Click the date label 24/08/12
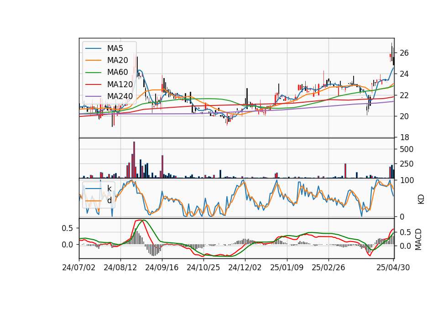The width and height of the screenshot is (438, 315). (120, 268)
